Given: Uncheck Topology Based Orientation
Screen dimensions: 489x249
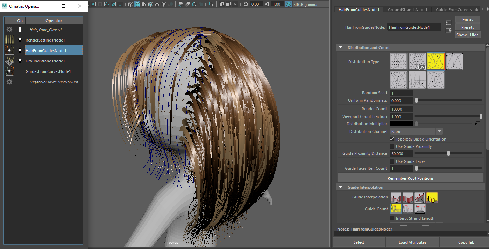Looking at the screenshot, I should 392,139.
